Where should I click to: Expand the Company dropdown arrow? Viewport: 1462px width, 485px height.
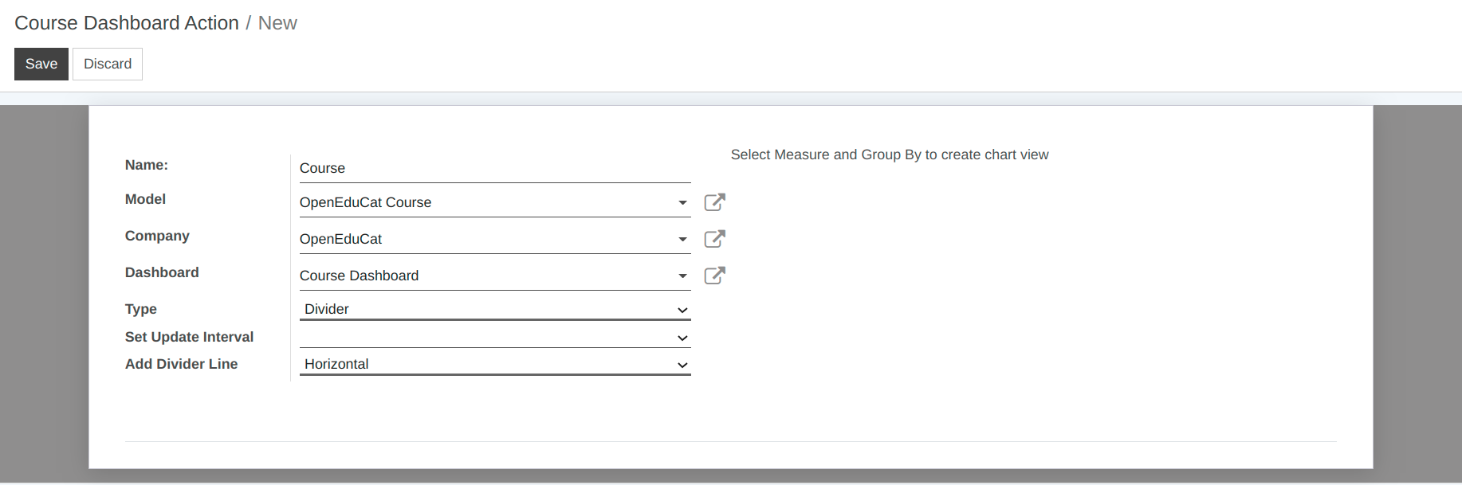click(682, 240)
